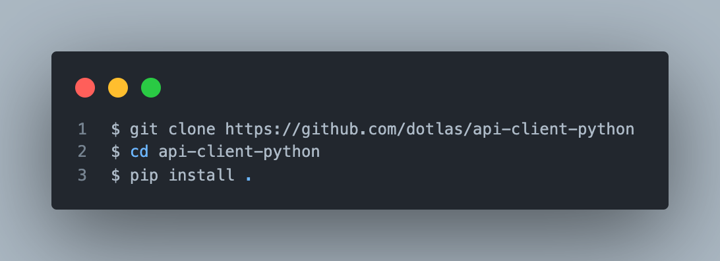
Task: Place cursor on the word pip
Action: (144, 176)
